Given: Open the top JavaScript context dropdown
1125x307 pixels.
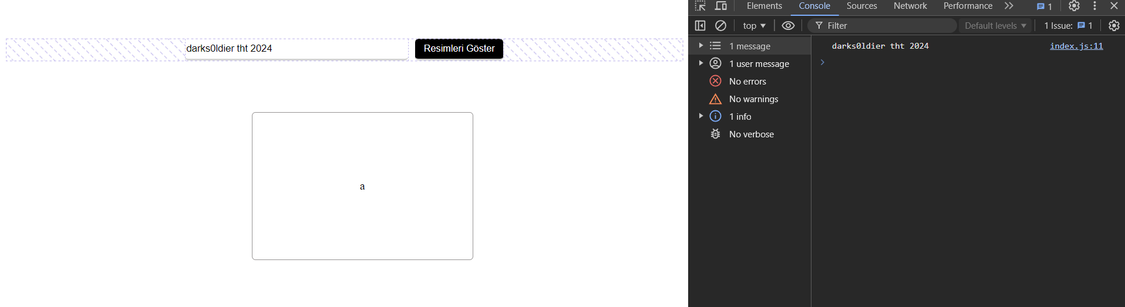Looking at the screenshot, I should tap(755, 25).
